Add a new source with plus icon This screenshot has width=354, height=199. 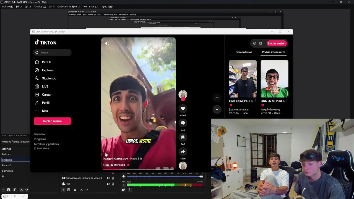pyautogui.click(x=63, y=190)
